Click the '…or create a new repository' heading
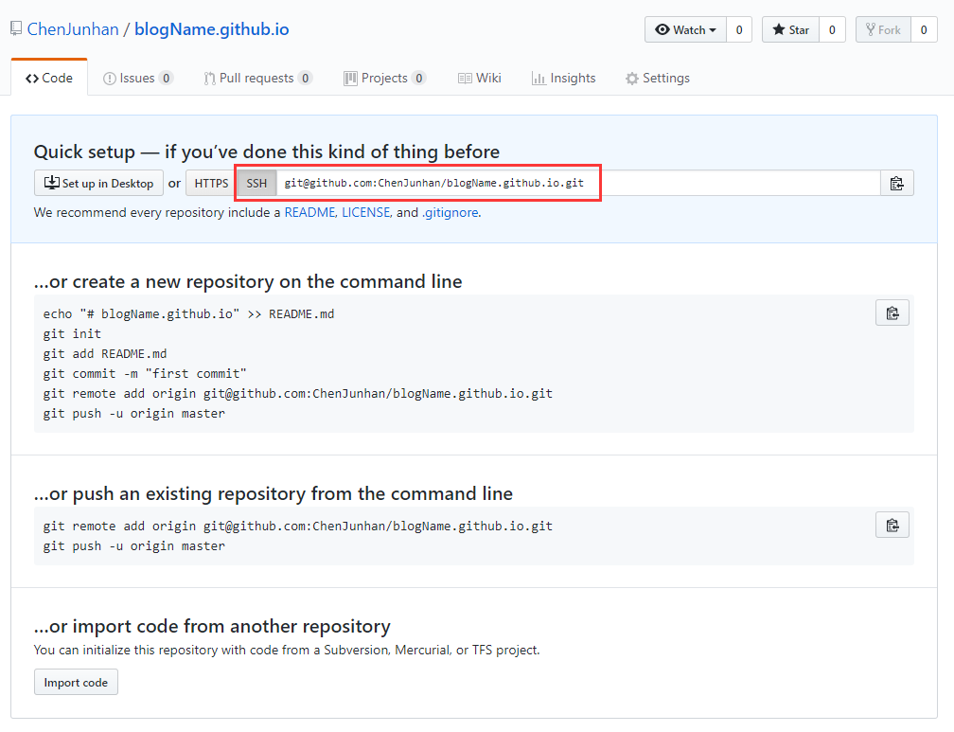The image size is (954, 732). tap(248, 281)
